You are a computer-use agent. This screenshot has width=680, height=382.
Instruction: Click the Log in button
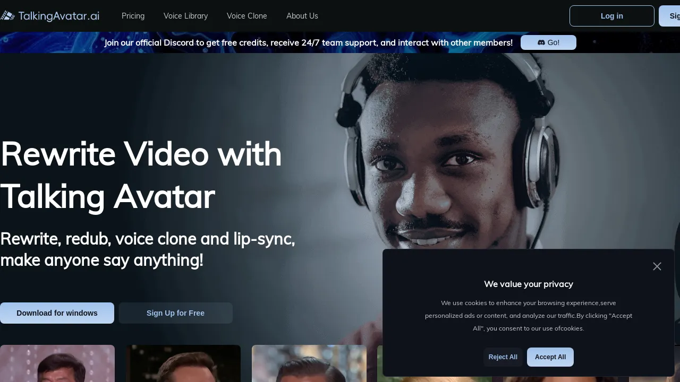click(611, 16)
